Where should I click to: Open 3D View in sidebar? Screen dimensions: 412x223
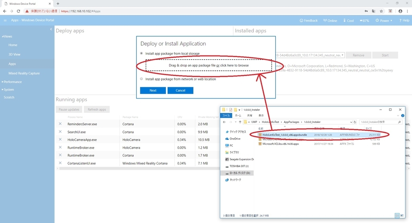tap(14, 54)
